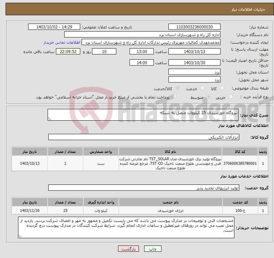Click the remaining time field 22:09:52

click(x=68, y=51)
